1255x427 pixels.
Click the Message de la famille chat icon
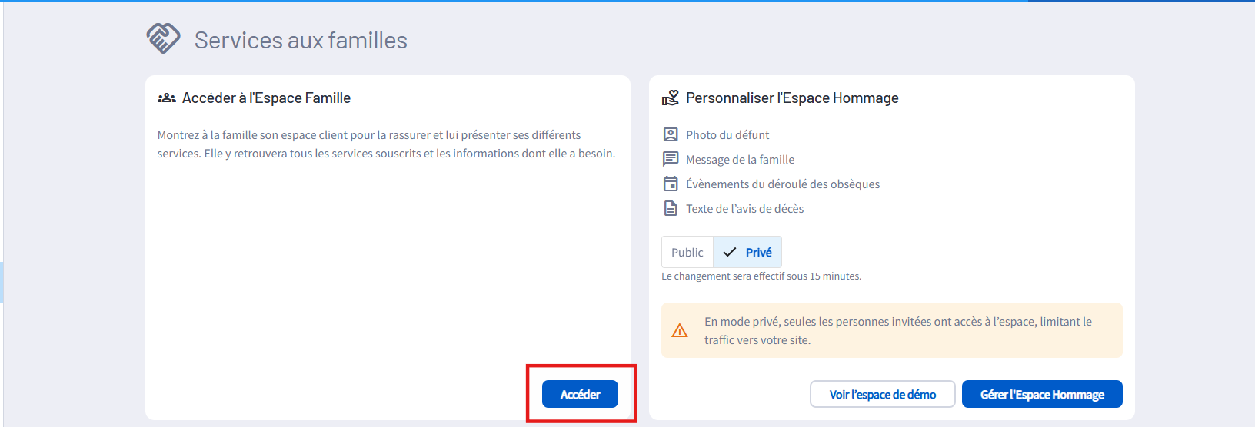click(671, 159)
